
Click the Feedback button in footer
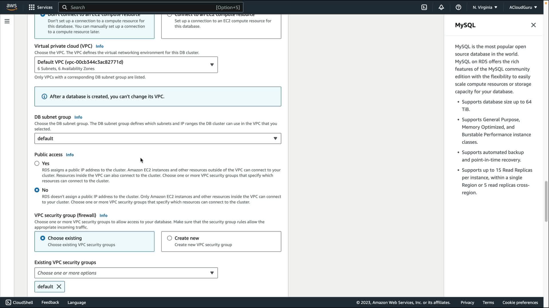tap(50, 302)
